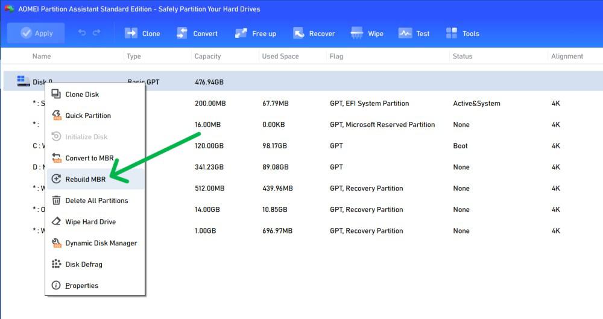Image resolution: width=603 pixels, height=319 pixels.
Task: Click the Disk Defrag grid icon
Action: [56, 264]
